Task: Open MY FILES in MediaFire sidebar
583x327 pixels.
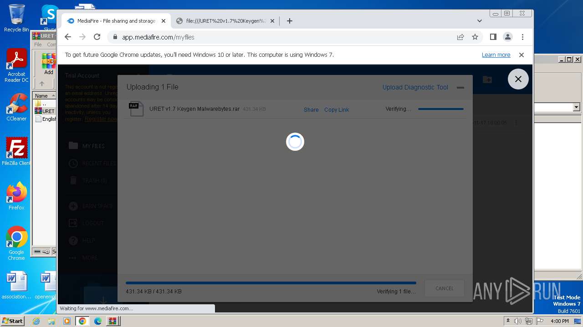Action: (x=87, y=146)
